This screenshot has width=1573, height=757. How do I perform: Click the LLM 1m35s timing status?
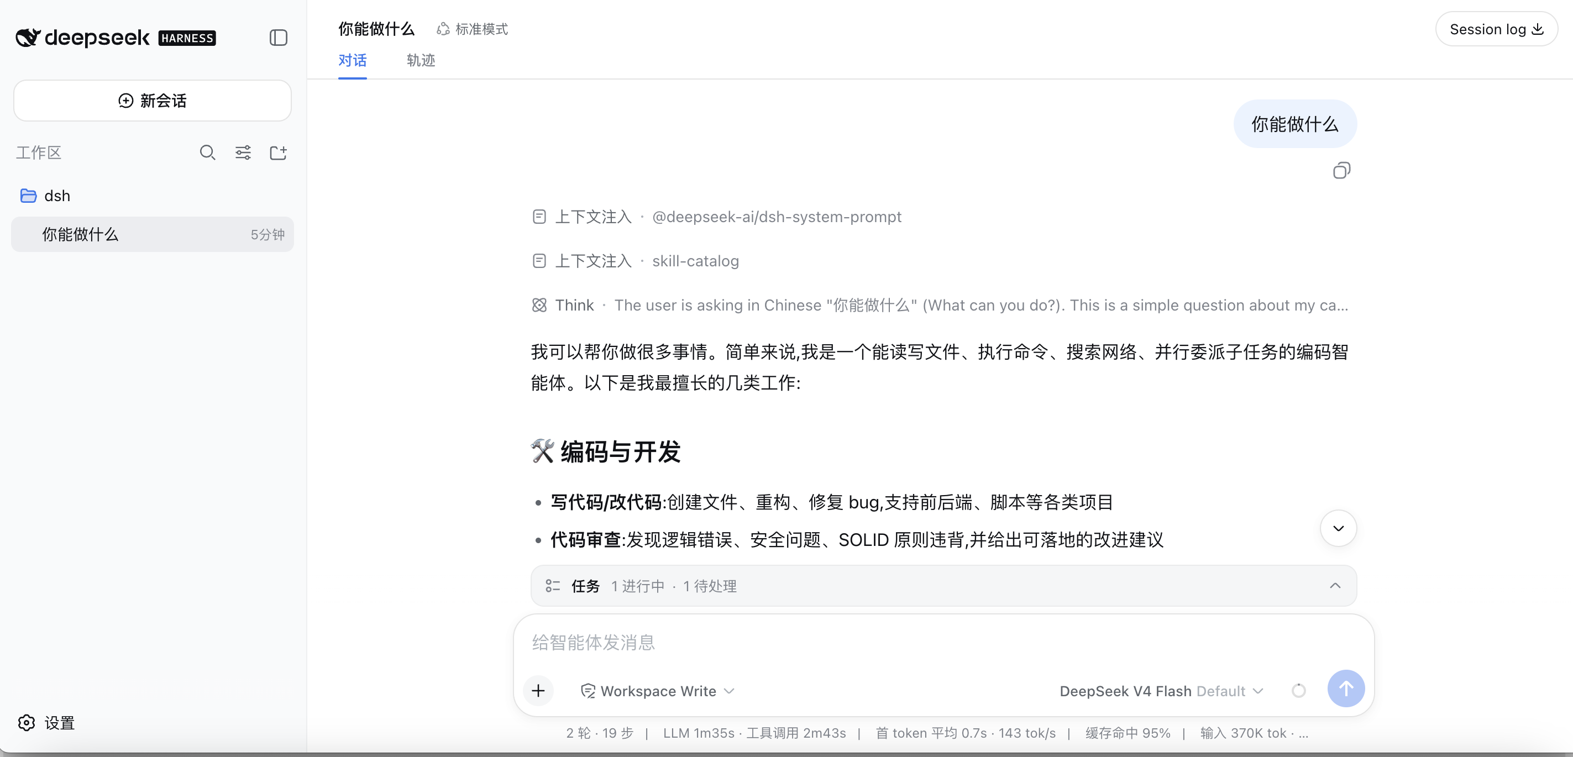click(x=699, y=733)
